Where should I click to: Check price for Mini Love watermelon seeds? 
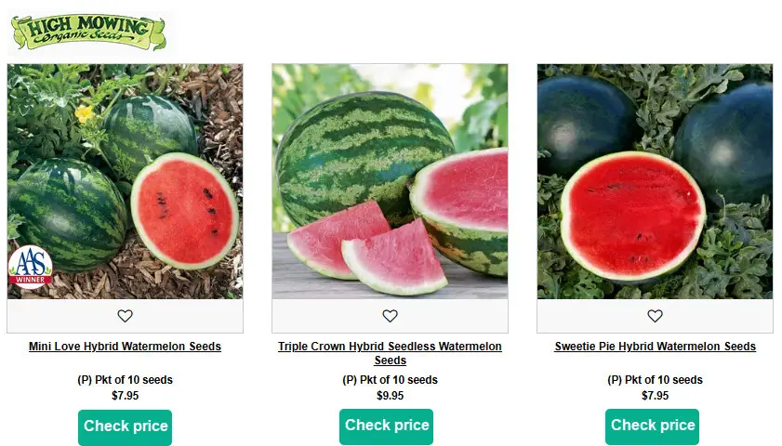126,427
